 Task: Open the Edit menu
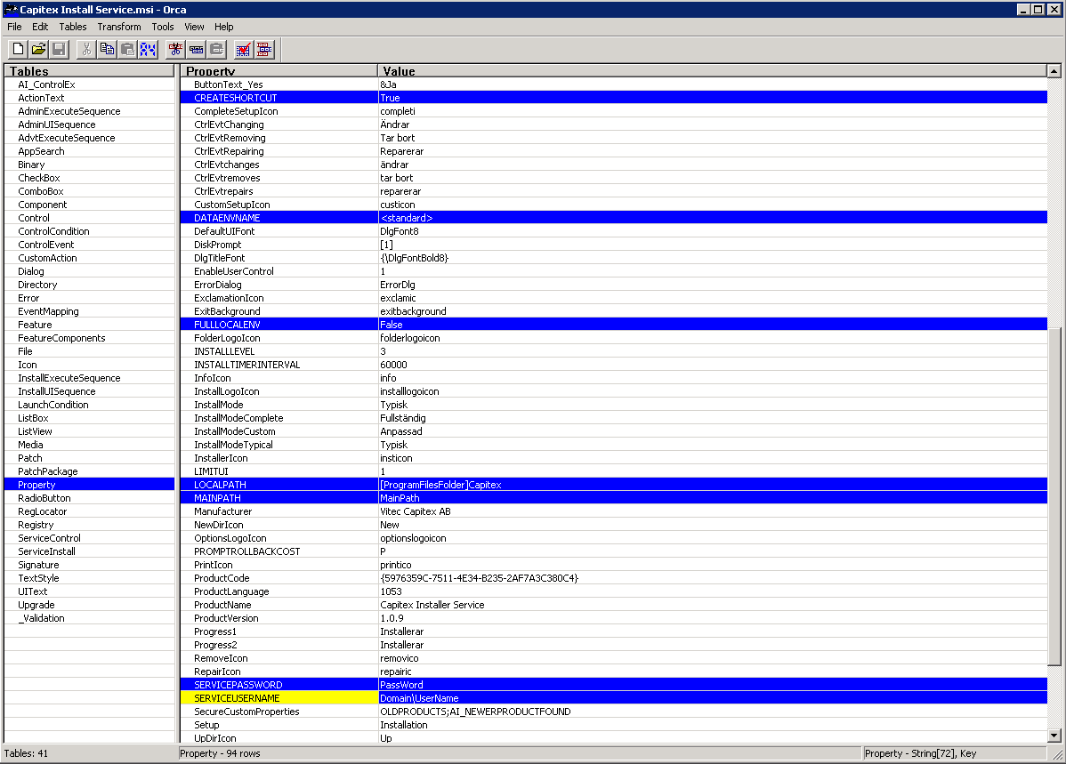coord(40,27)
